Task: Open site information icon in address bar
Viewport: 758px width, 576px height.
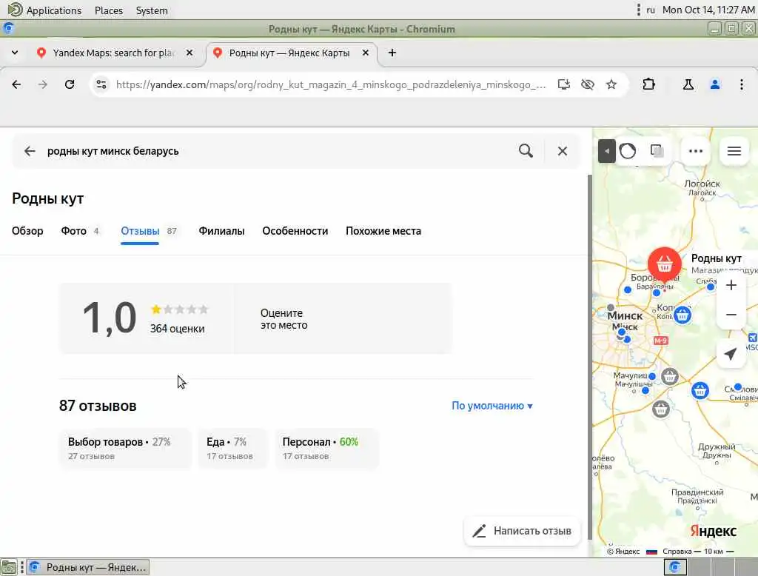Action: pos(101,84)
